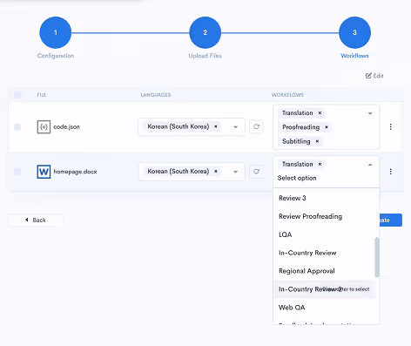Collapse the workflows dropdown for homepage.docx
Image resolution: width=411 pixels, height=346 pixels.
tap(370, 165)
